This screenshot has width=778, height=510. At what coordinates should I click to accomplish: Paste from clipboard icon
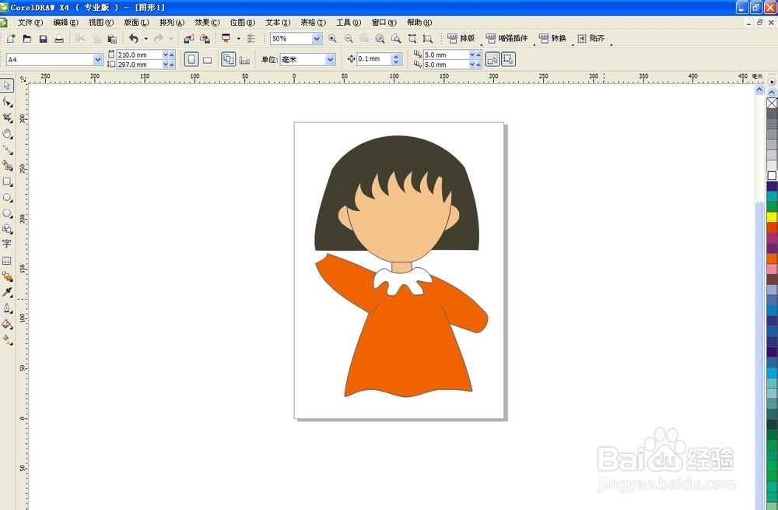[x=112, y=38]
